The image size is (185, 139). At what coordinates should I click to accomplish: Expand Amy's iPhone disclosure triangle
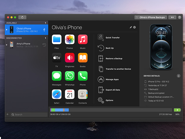[x=7, y=45]
